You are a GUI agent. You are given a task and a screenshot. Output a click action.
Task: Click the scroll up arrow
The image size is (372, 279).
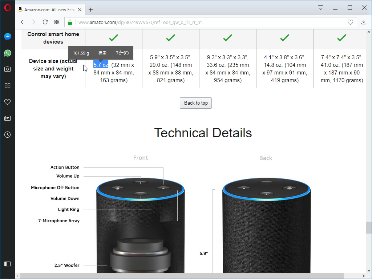point(369,32)
